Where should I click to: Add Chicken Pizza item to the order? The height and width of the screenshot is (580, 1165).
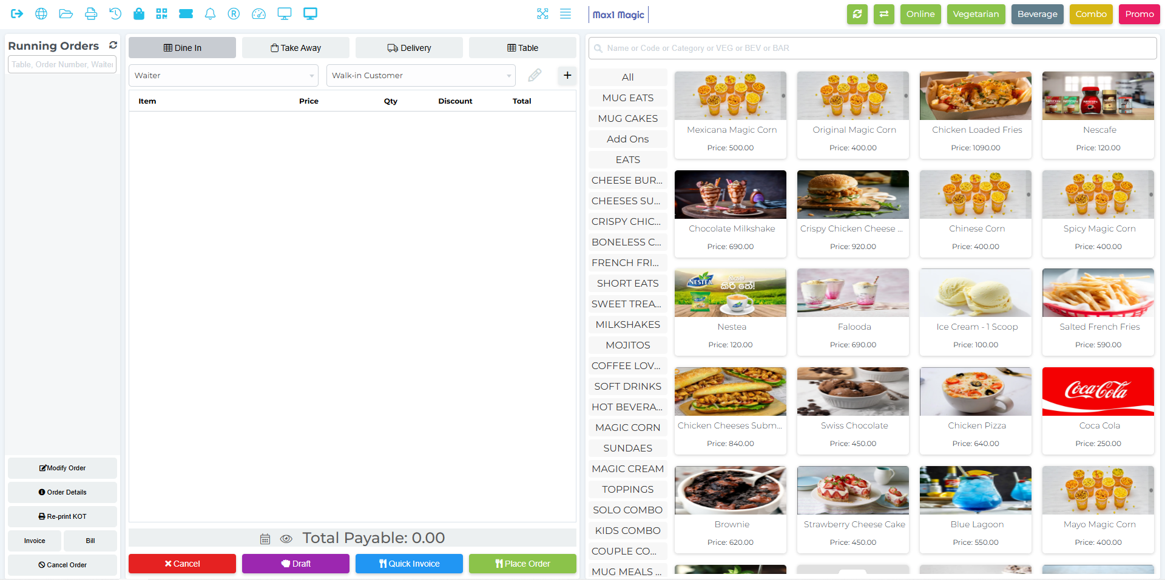tap(976, 410)
